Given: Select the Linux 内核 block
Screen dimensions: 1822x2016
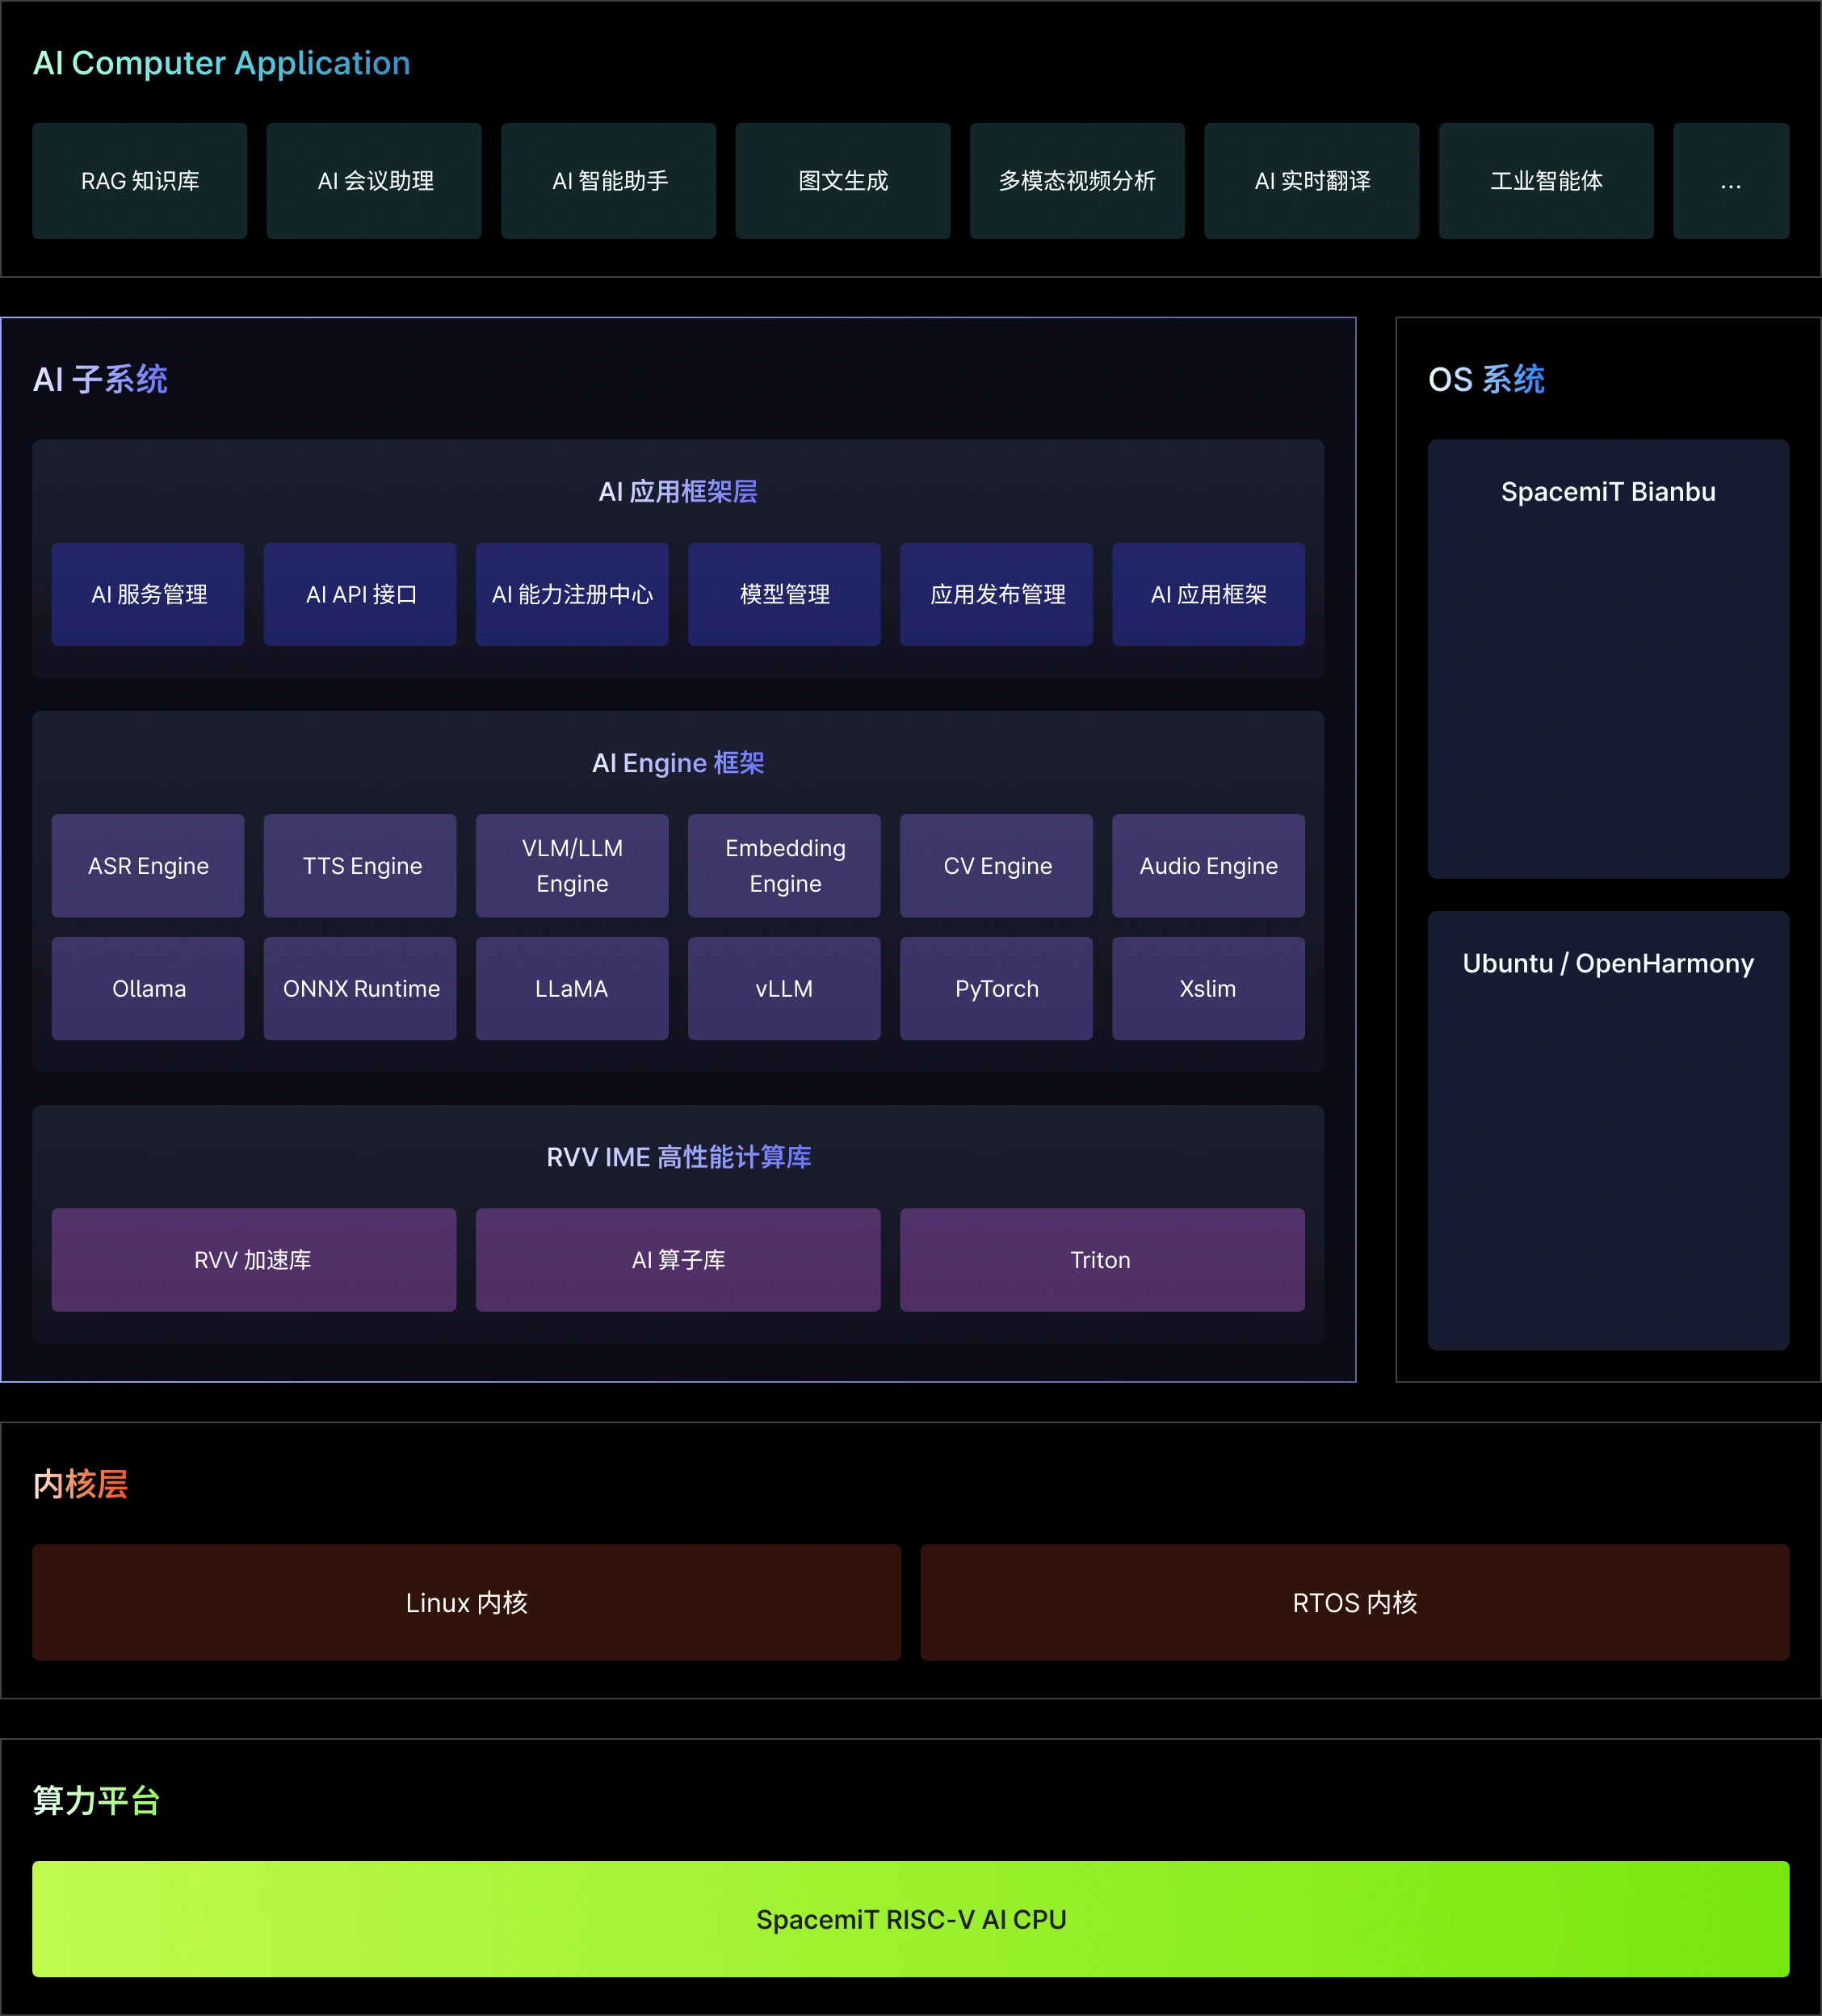Looking at the screenshot, I should tap(466, 1603).
